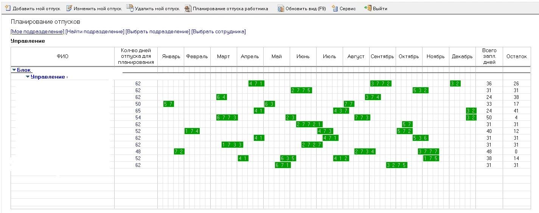Image resolution: width=539 pixels, height=213 pixels.
Task: Click the 'Добавить мой отпуск' toolbar icon
Action: [7, 8]
